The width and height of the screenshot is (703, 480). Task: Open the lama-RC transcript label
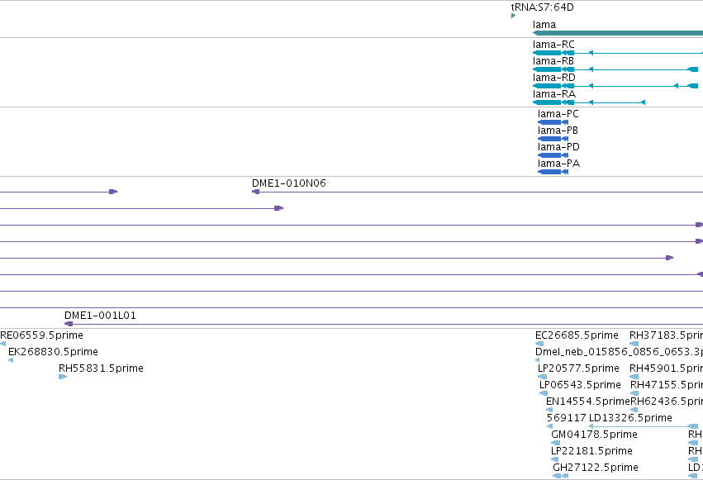553,45
